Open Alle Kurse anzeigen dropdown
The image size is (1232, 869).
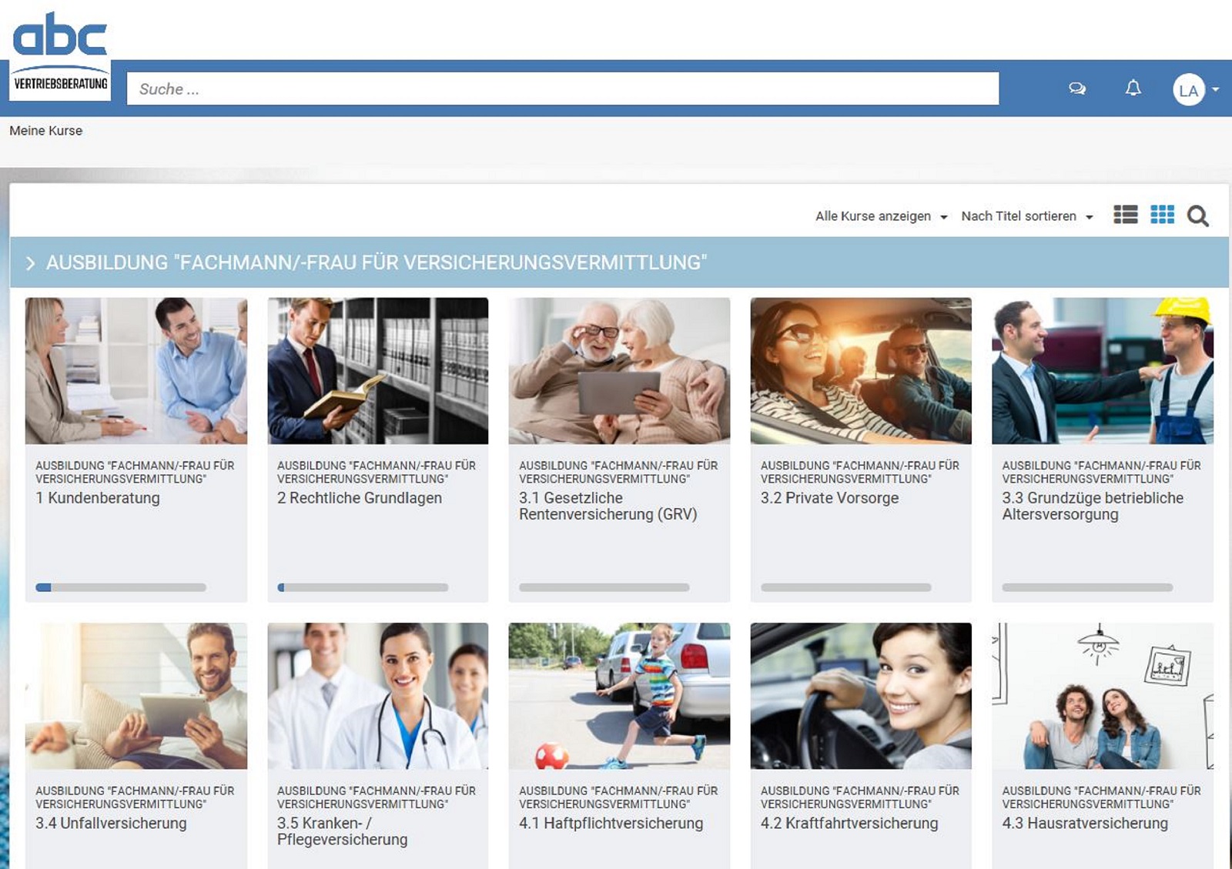(881, 216)
